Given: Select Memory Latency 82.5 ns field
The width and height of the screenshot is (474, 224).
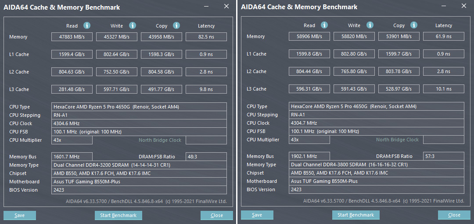Looking at the screenshot, I should (x=206, y=37).
